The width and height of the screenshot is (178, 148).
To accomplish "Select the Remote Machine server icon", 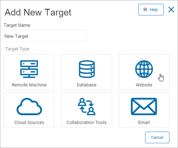I will pyautogui.click(x=29, y=69).
